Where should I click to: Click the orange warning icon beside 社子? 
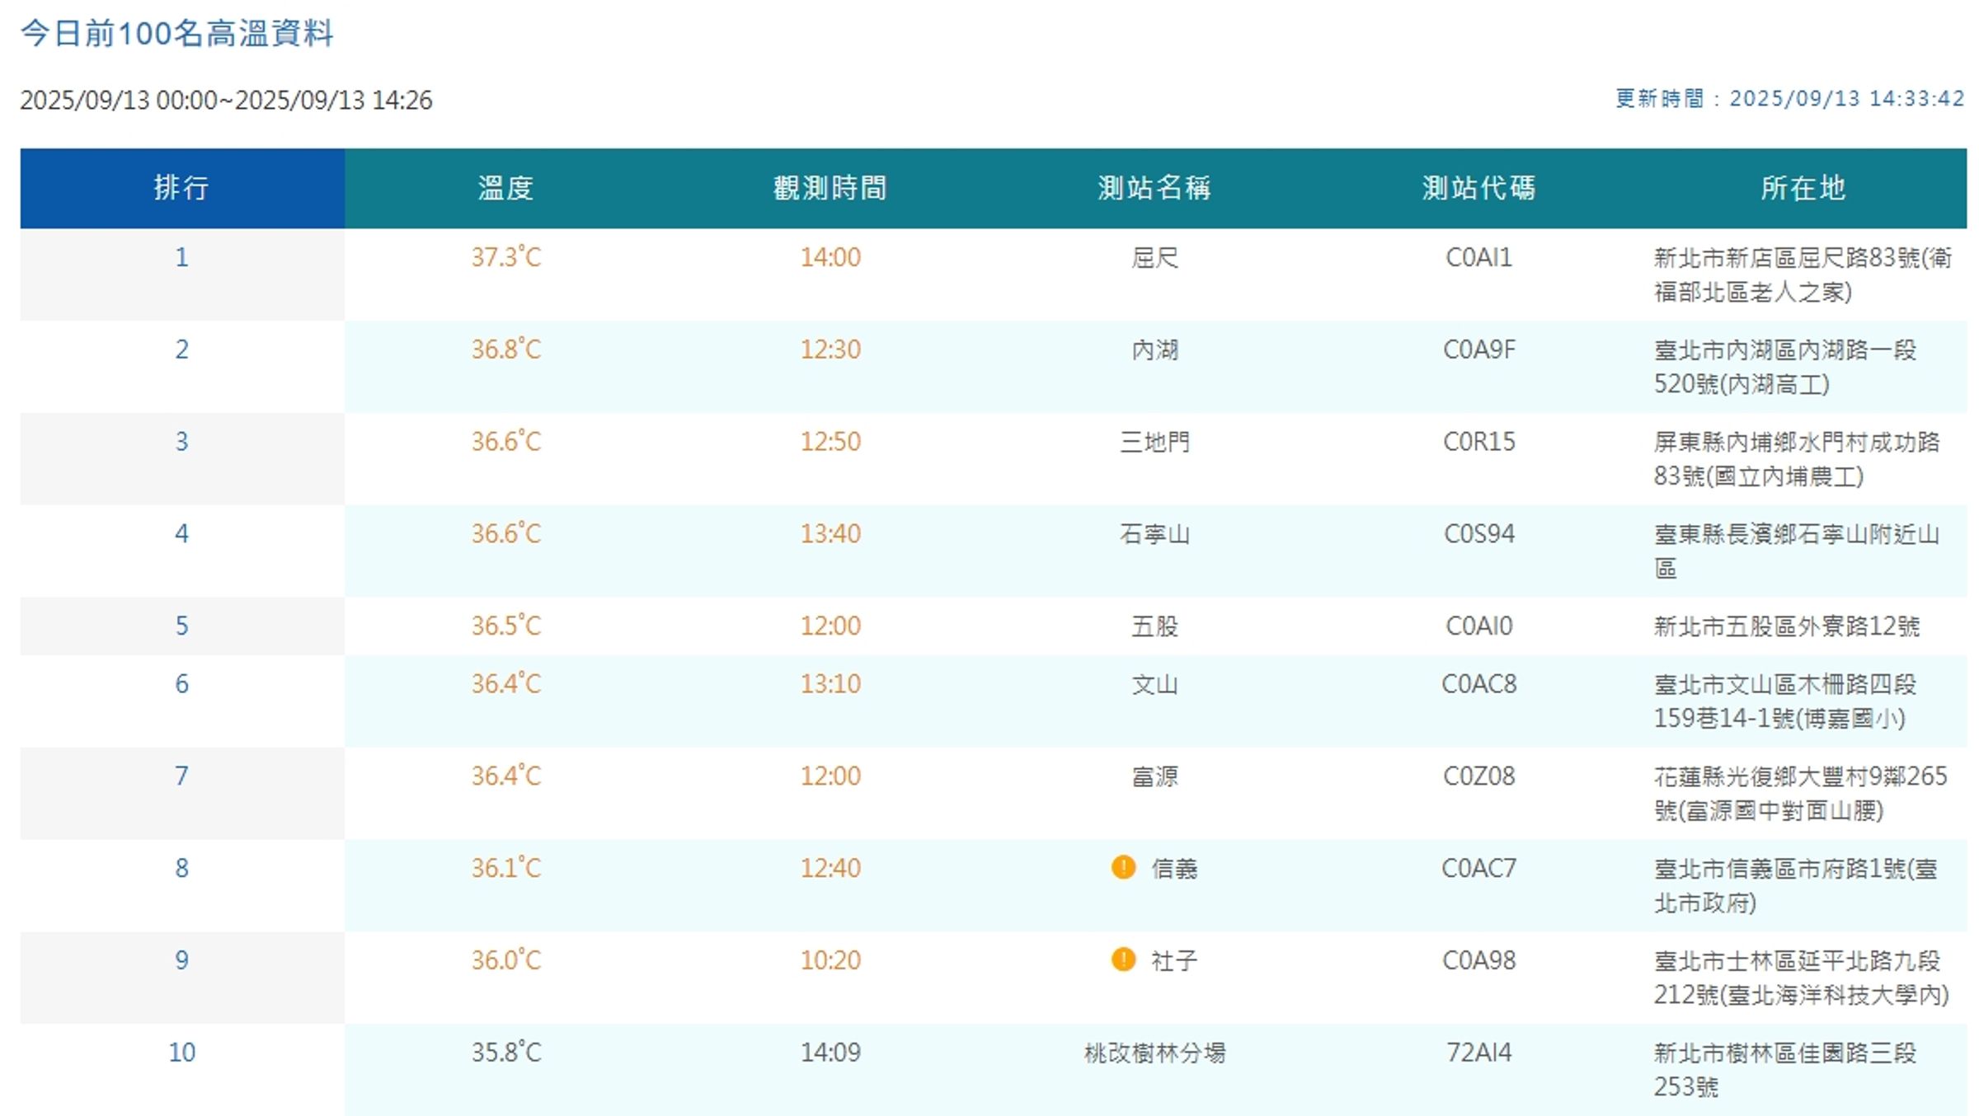click(1123, 959)
